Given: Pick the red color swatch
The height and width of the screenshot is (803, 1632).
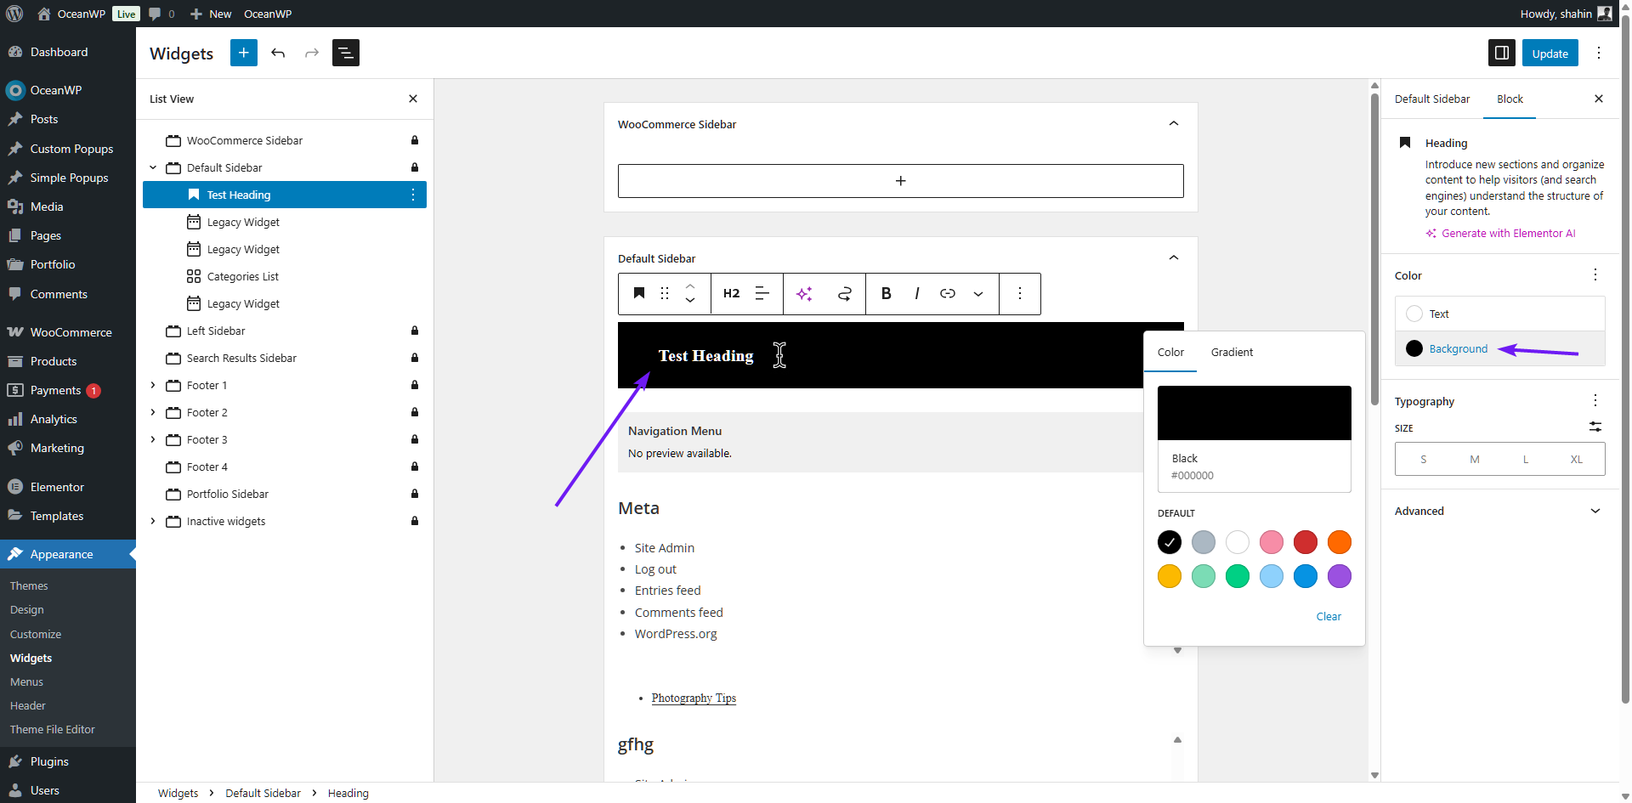Looking at the screenshot, I should [x=1305, y=542].
